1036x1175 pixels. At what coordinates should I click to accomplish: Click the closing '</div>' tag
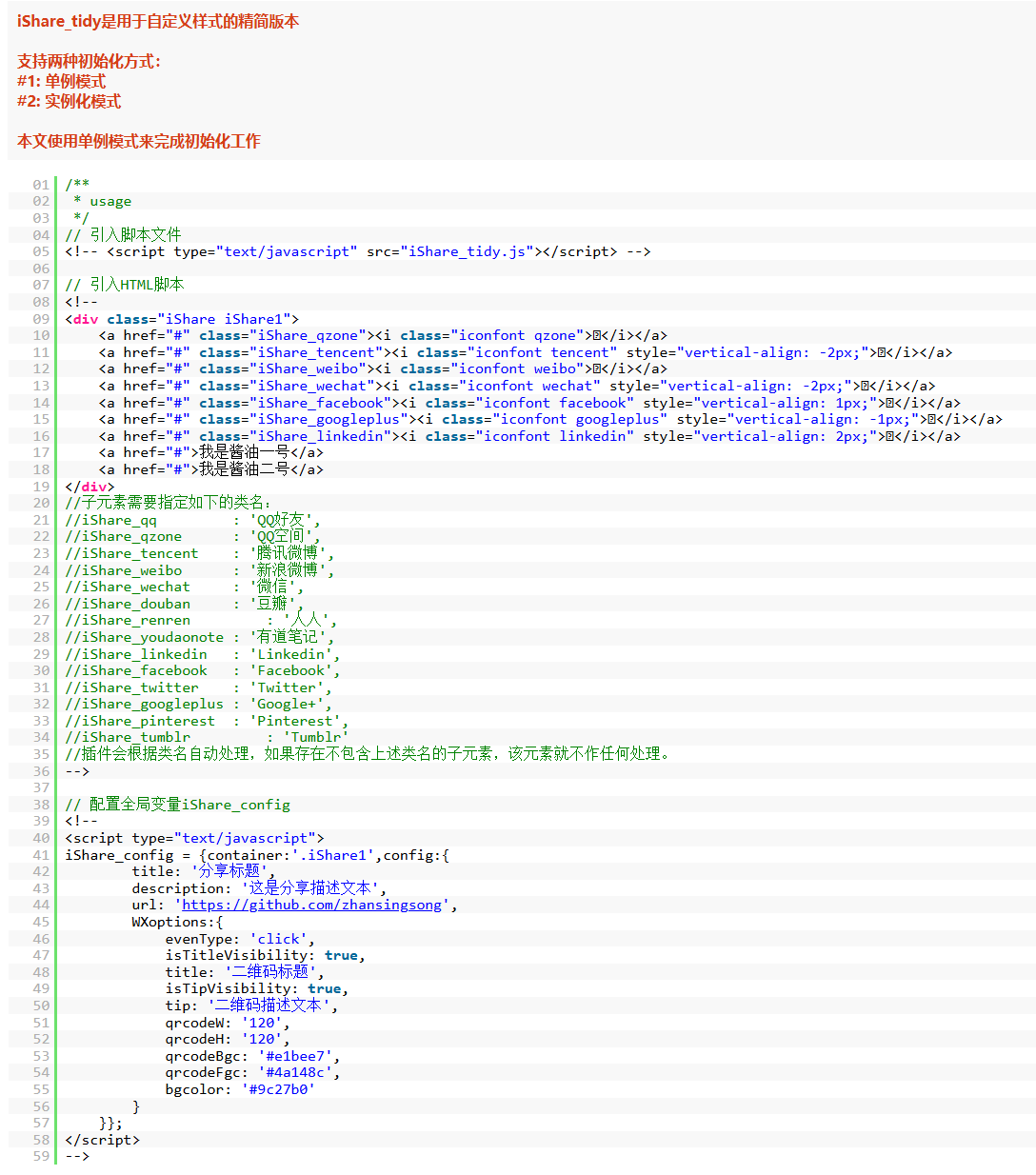click(x=90, y=487)
